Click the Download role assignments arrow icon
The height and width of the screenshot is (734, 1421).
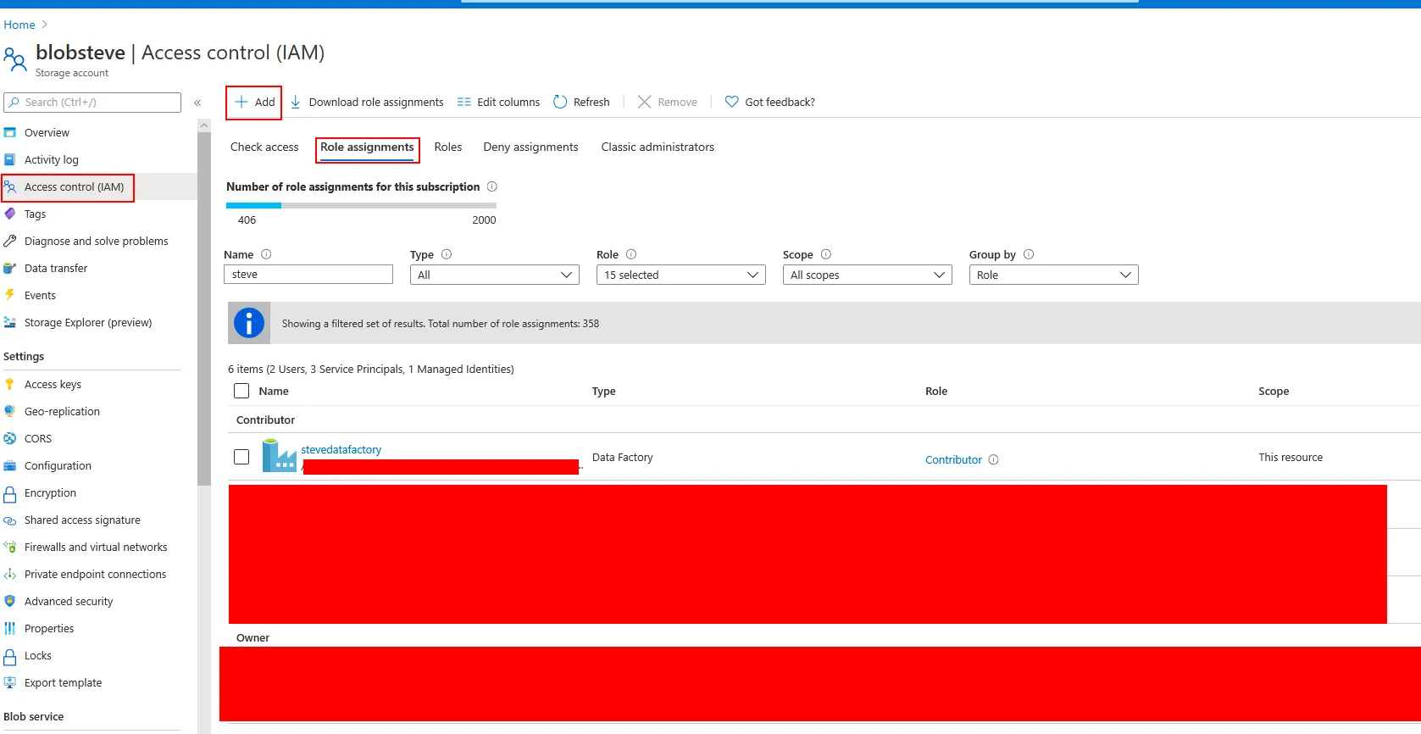coord(296,102)
